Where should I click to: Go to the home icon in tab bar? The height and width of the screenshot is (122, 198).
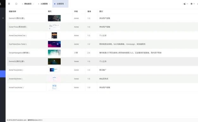pos(16,4)
